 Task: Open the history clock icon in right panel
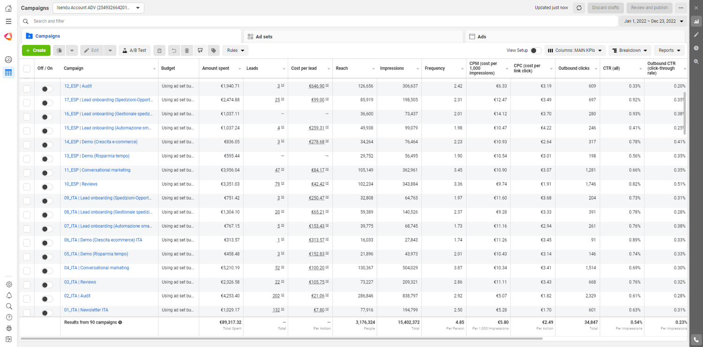pyautogui.click(x=696, y=48)
